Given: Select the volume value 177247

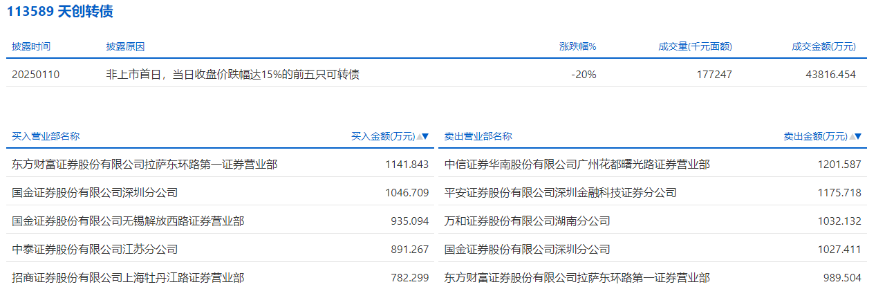Looking at the screenshot, I should [714, 75].
